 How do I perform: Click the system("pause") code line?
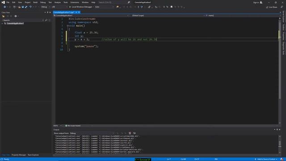pyautogui.click(x=86, y=47)
